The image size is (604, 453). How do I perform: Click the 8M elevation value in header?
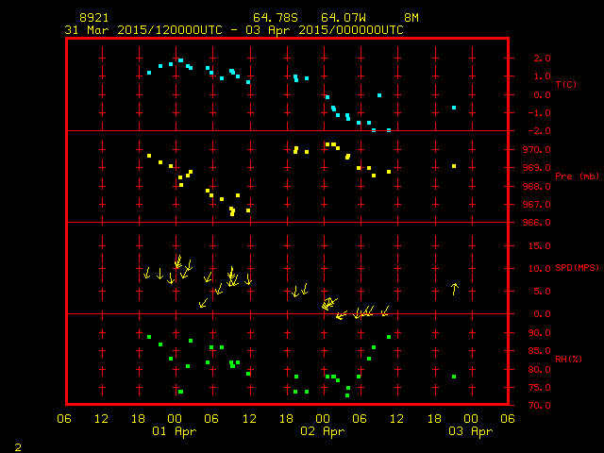coord(411,18)
